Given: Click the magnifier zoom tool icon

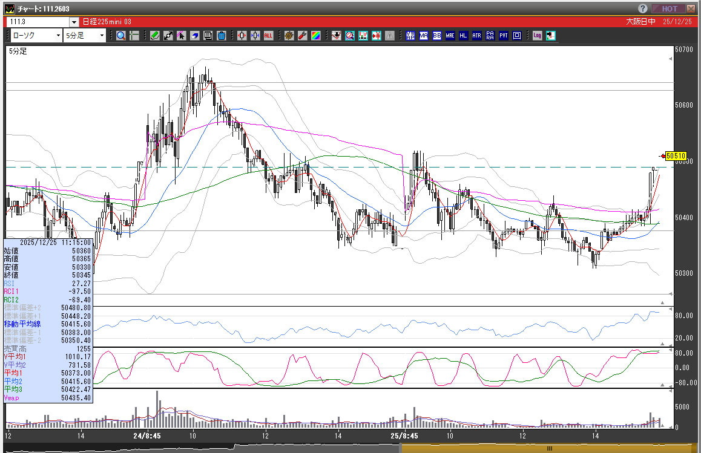Looking at the screenshot, I should pyautogui.click(x=121, y=36).
